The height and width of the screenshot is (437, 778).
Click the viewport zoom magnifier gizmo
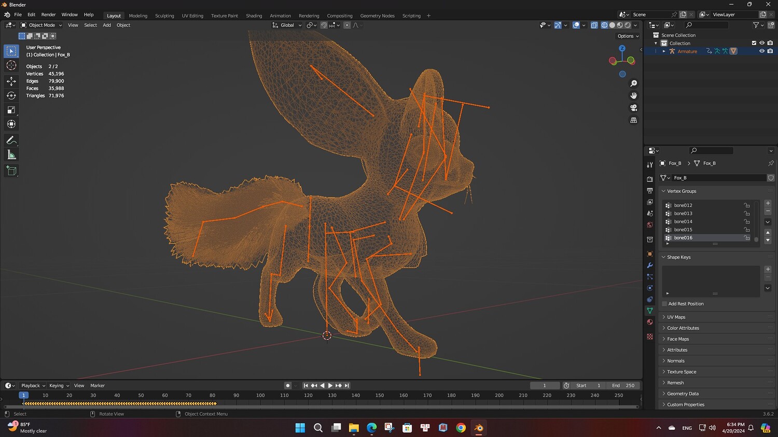633,83
